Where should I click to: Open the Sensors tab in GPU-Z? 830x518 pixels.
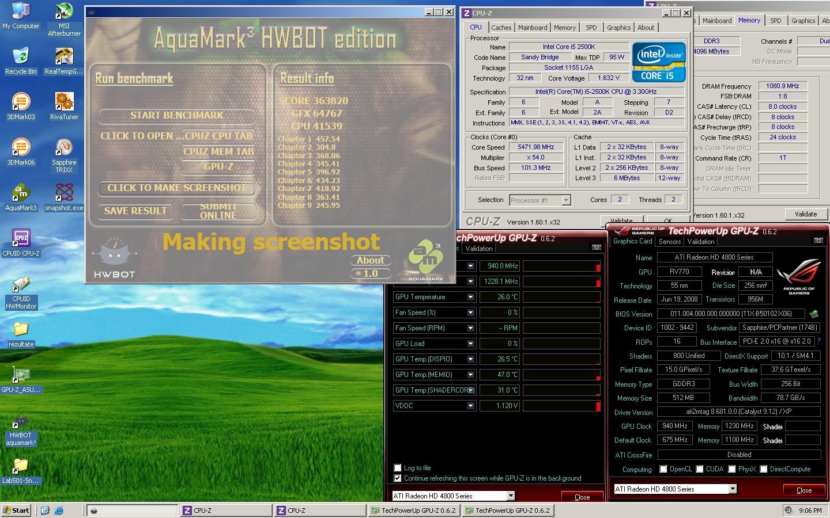point(670,242)
